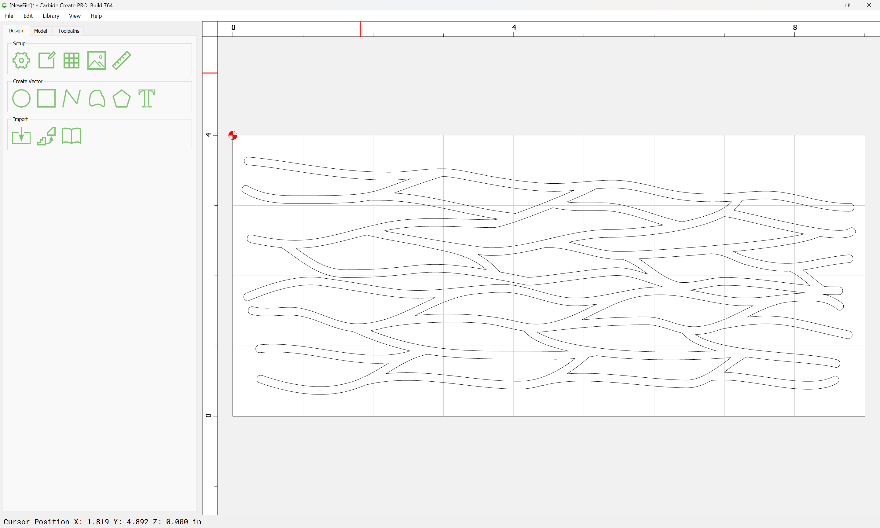880x528 pixels.
Task: Click the red origin marker on canvas
Action: (233, 135)
